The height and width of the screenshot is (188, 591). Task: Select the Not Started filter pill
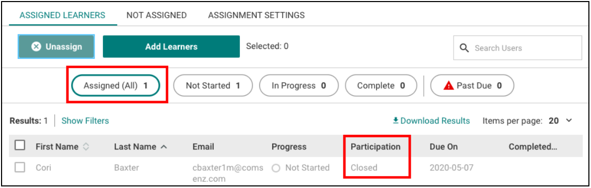(213, 86)
